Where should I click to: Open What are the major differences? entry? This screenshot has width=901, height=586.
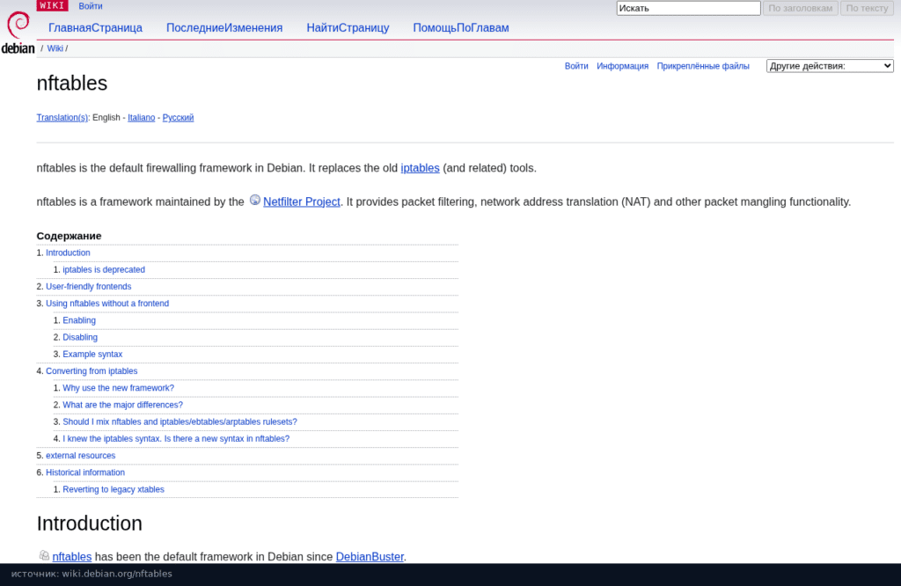[x=122, y=405]
